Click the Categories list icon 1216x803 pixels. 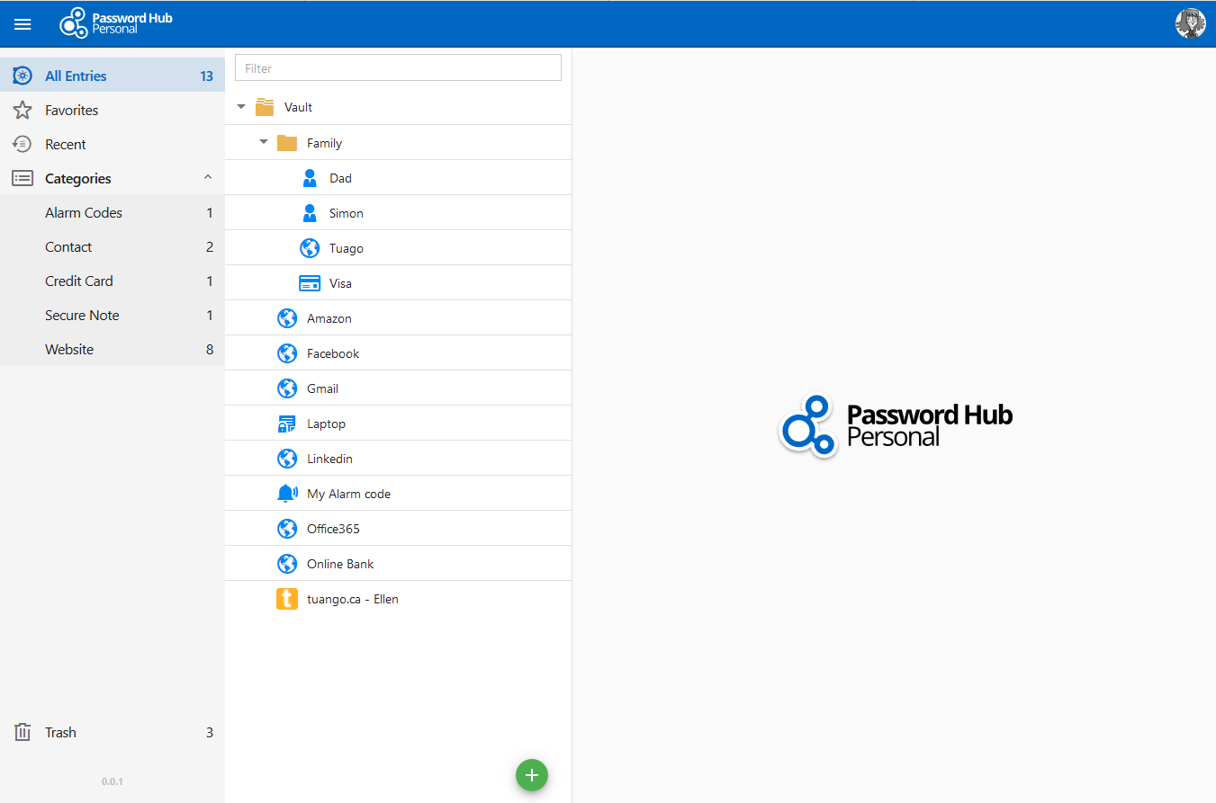click(23, 178)
